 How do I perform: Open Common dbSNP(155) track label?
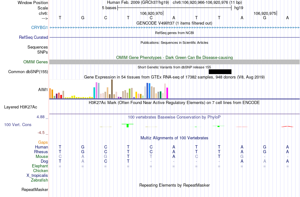(28, 72)
